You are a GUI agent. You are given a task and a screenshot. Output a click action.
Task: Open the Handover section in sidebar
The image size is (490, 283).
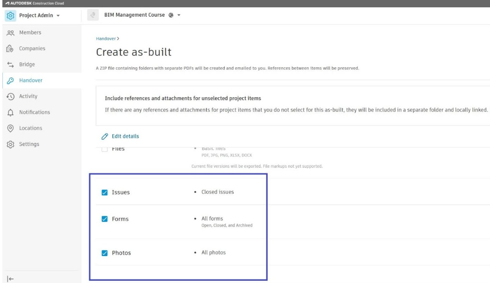coord(30,81)
